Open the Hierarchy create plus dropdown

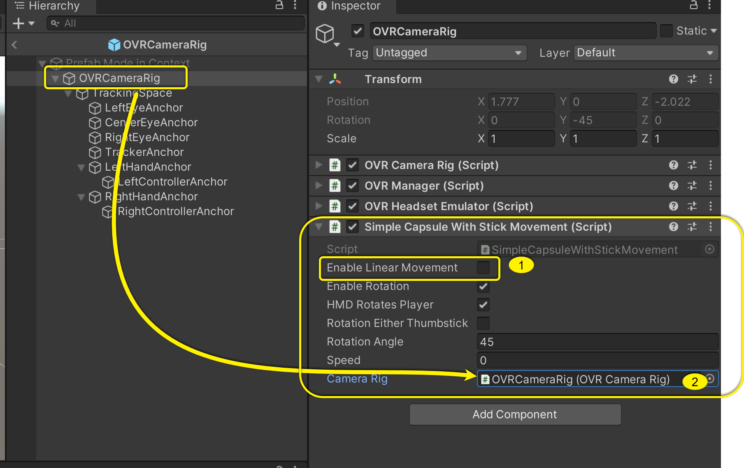(x=23, y=23)
